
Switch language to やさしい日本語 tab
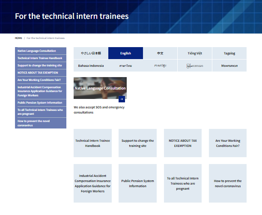[91, 54]
